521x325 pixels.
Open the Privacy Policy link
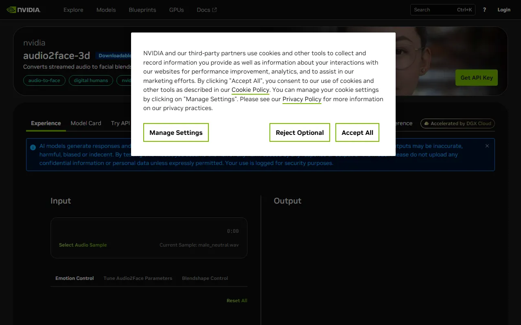coord(302,99)
